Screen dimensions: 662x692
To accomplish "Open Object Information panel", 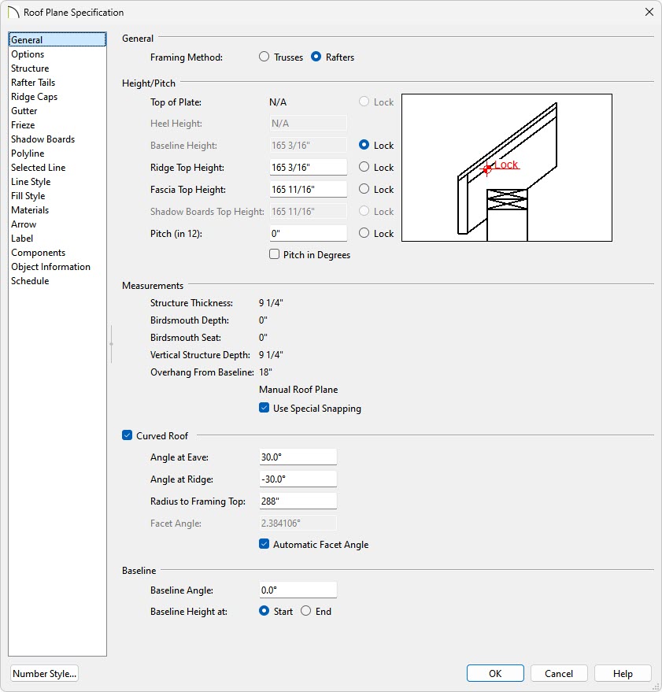I will [57, 267].
